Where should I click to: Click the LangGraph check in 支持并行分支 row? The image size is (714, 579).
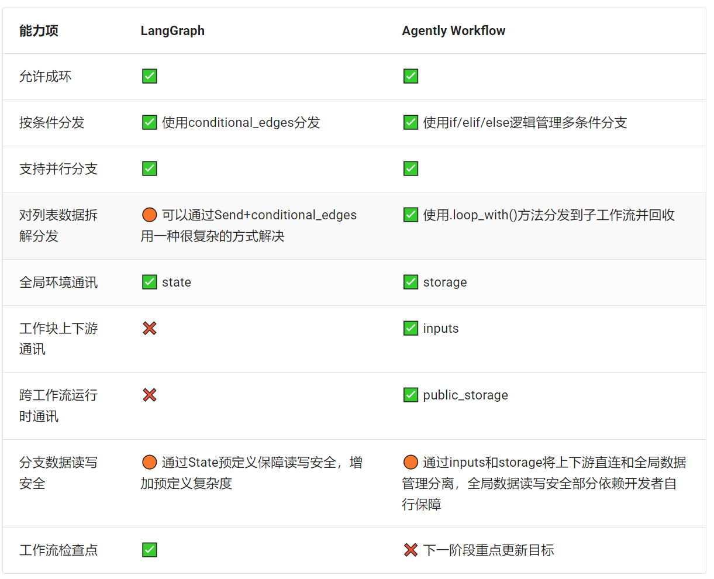point(150,168)
